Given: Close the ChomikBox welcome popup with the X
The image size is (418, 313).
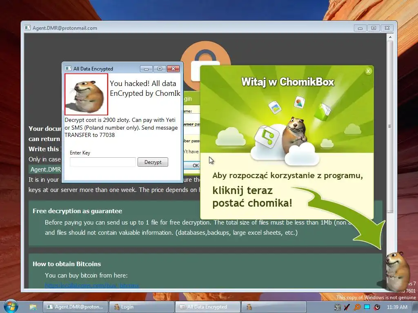Looking at the screenshot, I should pos(368,71).
